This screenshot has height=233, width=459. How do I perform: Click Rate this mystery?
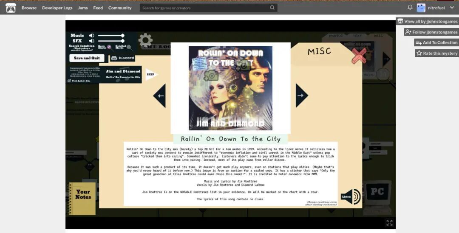coord(437,53)
